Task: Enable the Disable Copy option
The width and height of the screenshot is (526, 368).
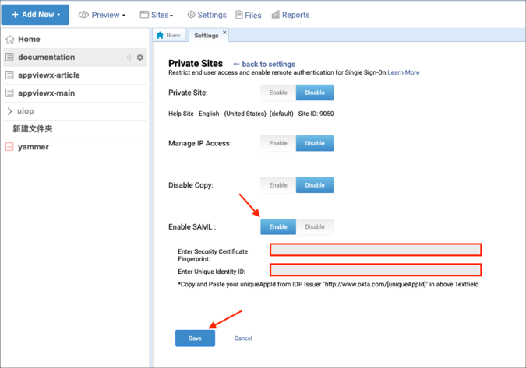Action: (278, 185)
